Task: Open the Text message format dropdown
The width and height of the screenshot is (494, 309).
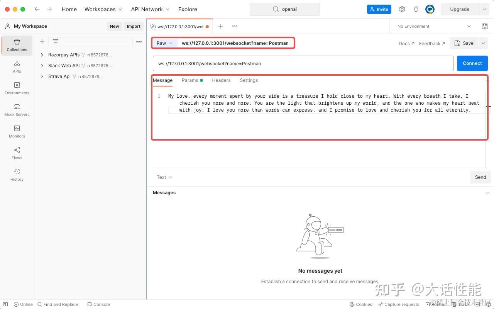Action: coord(164,177)
